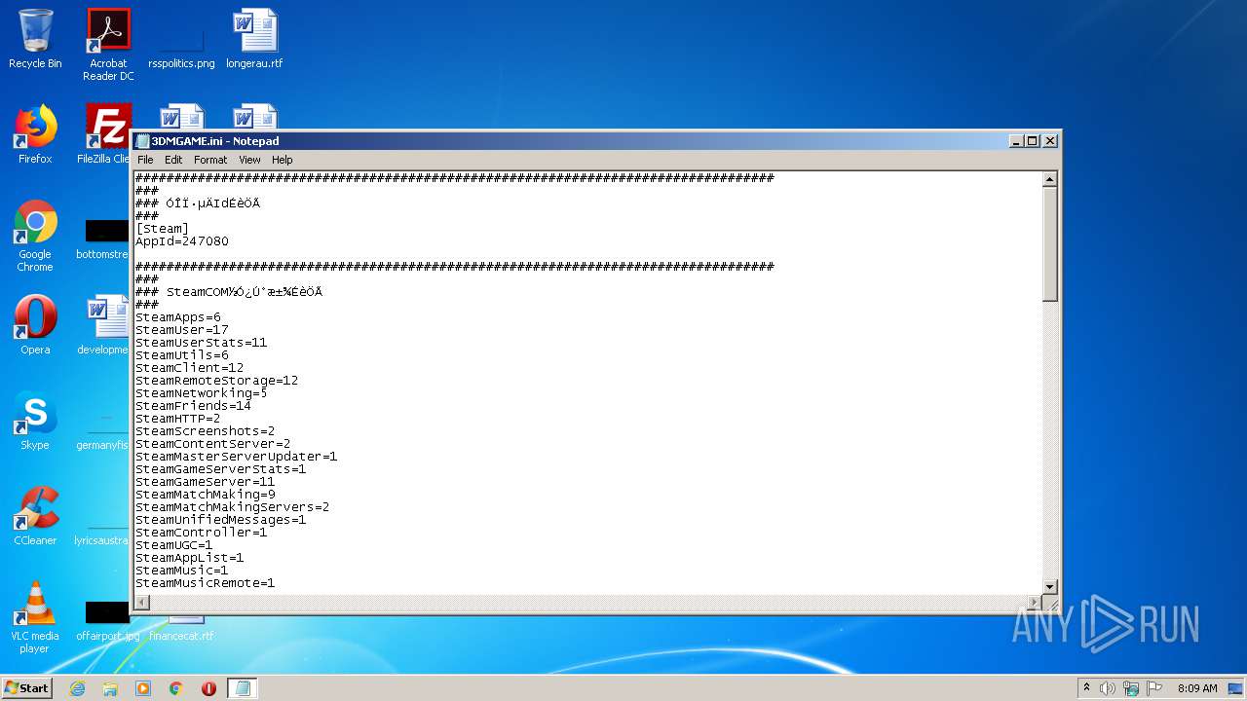This screenshot has height=701, width=1247.
Task: Launch Firefox from the desktop
Action: click(x=35, y=134)
